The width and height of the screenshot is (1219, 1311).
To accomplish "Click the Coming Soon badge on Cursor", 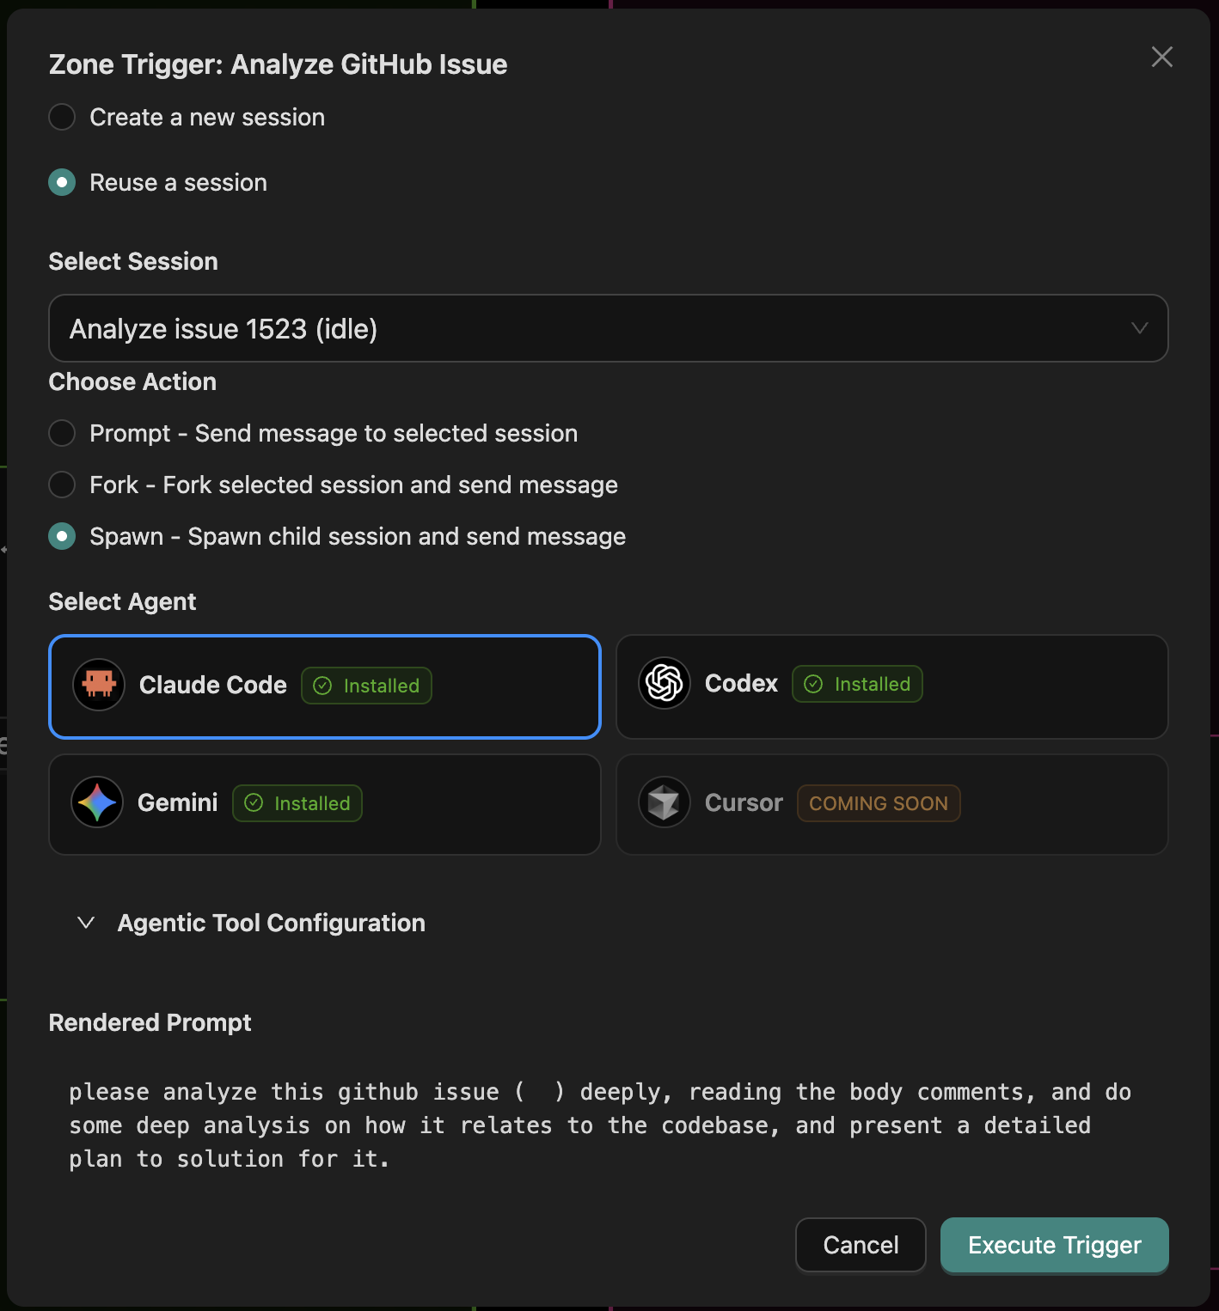I will [x=878, y=803].
